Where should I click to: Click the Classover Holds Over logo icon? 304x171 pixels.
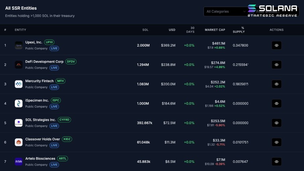(x=18, y=142)
